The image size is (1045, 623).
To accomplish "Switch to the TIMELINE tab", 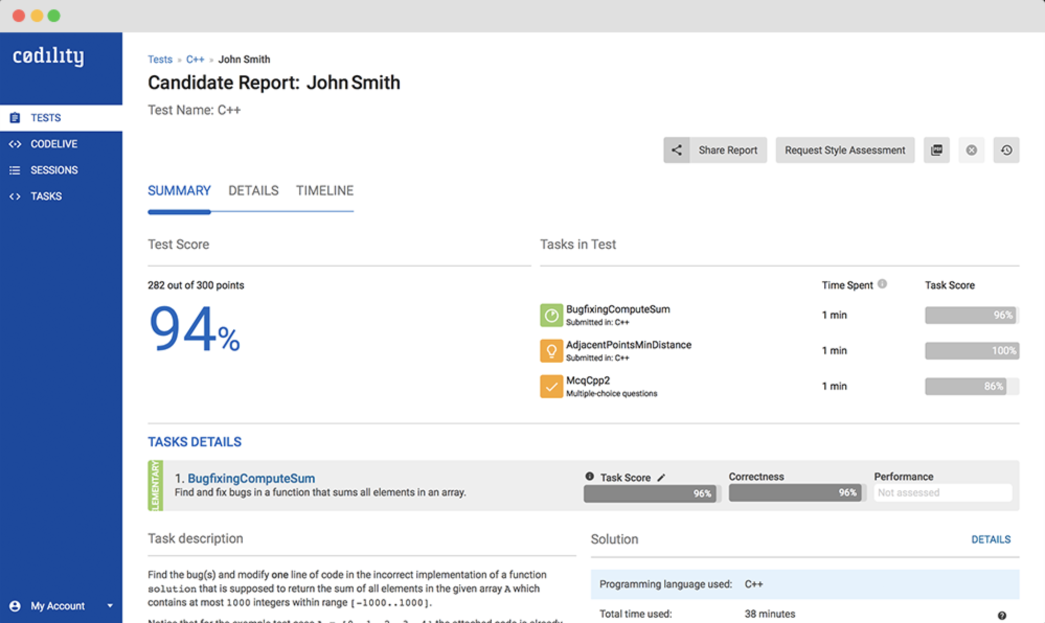I will (324, 191).
